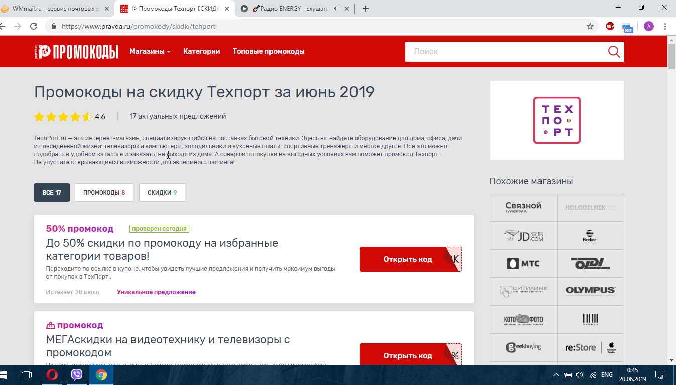Image resolution: width=676 pixels, height=385 pixels.
Task: Open Ситилинк store logo
Action: click(523, 291)
